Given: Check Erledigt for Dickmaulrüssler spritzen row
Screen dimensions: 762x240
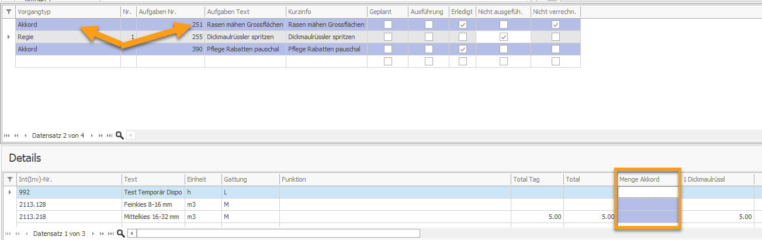Looking at the screenshot, I should (x=463, y=37).
